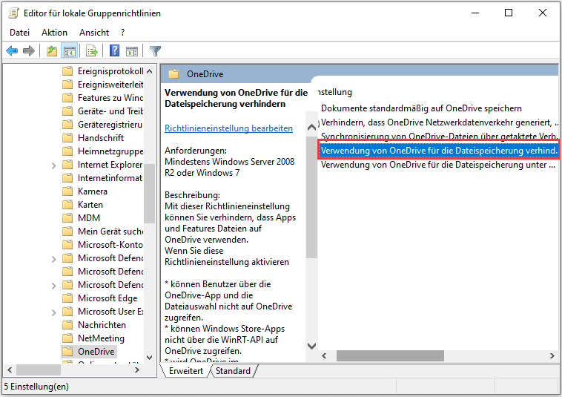
Task: Click settings list scroll left arrow
Action: [324, 355]
